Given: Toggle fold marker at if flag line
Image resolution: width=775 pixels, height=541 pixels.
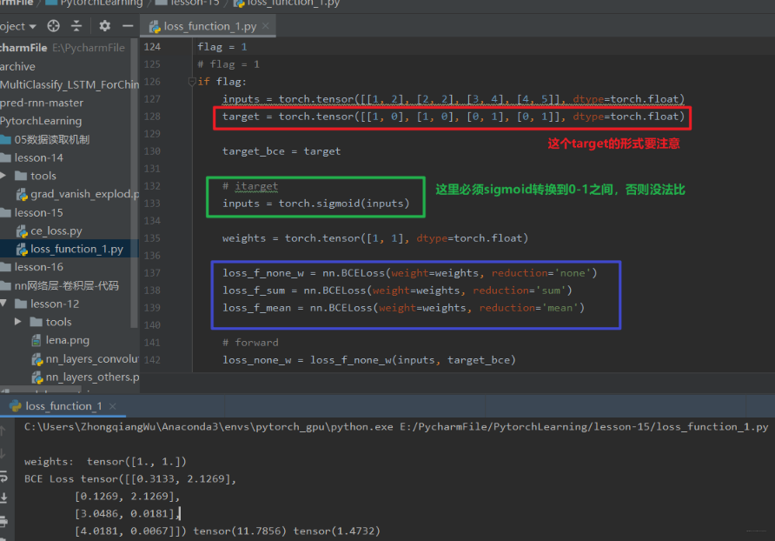Looking at the screenshot, I should pyautogui.click(x=192, y=82).
